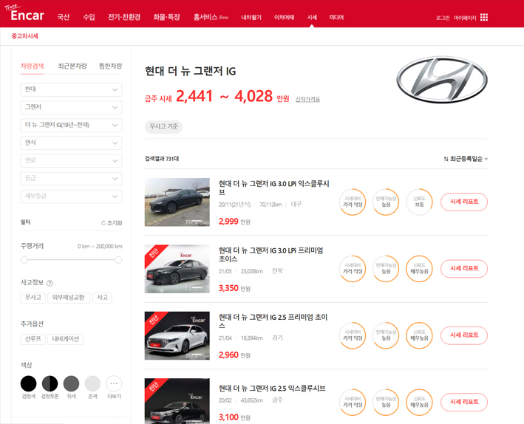524x424 pixels.
Task: Click 신뢰도 매우높음 gauge for 3,100만원 car
Action: click(419, 403)
